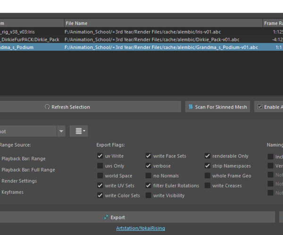Turn on write Visibility flag

click(x=148, y=196)
